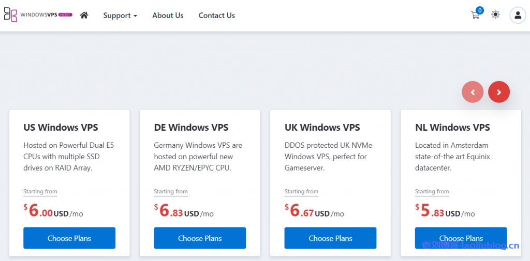
Task: Choose Plans for UK Windows VPS
Action: (330, 238)
